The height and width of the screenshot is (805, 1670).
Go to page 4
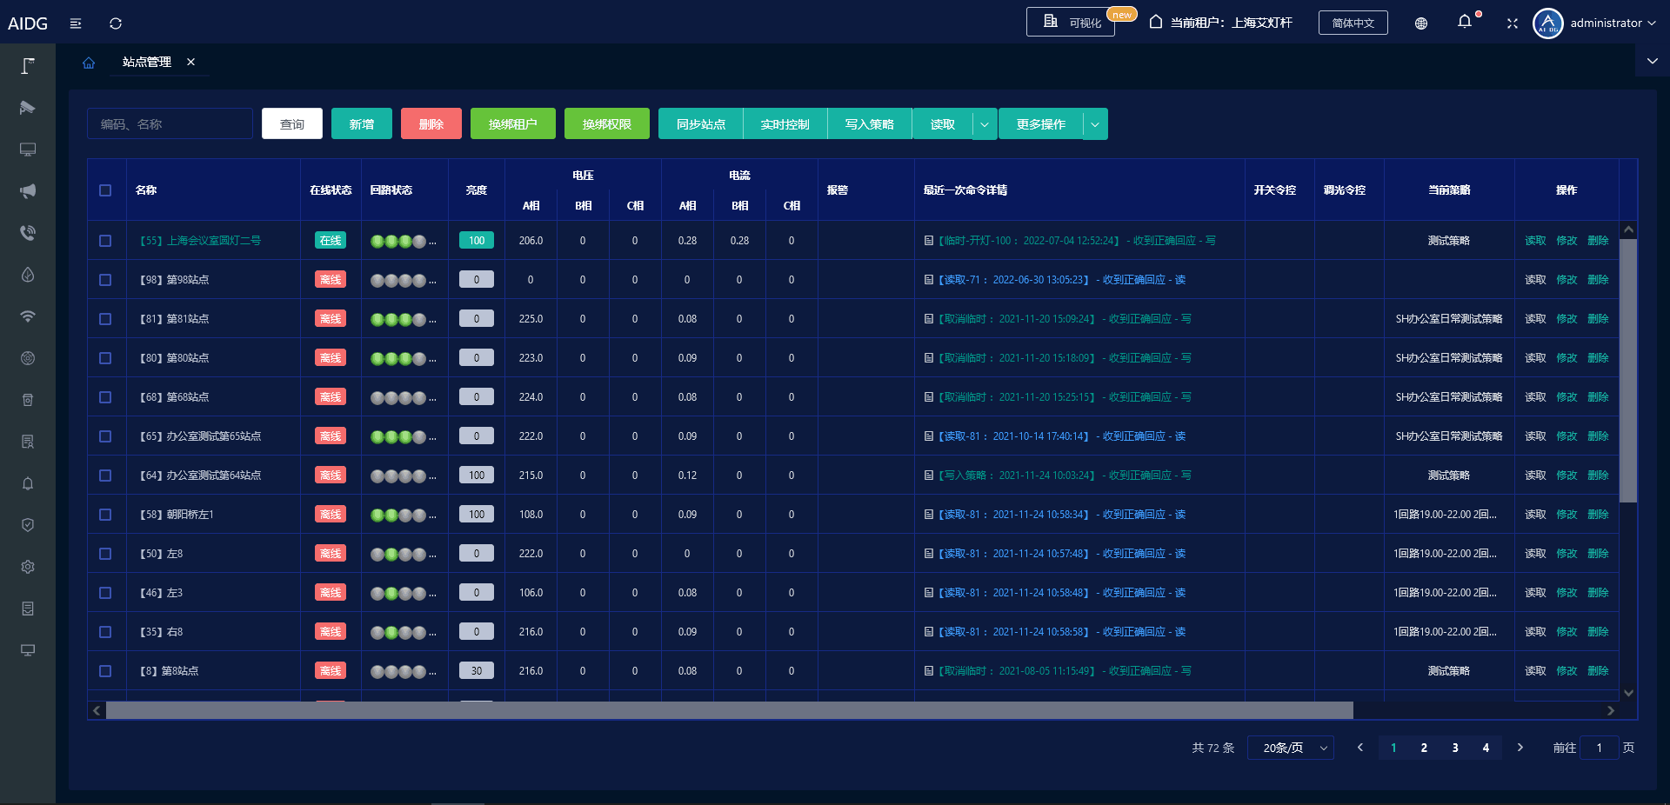tap(1486, 748)
